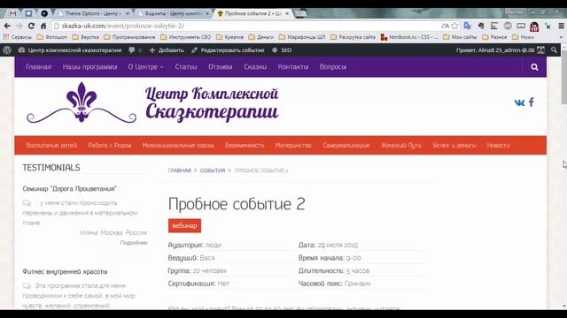Open Программирование bookmarks folder

[x=129, y=37]
